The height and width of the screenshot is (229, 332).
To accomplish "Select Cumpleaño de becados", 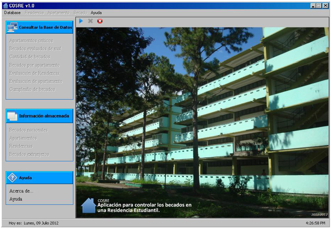I will tap(32, 89).
